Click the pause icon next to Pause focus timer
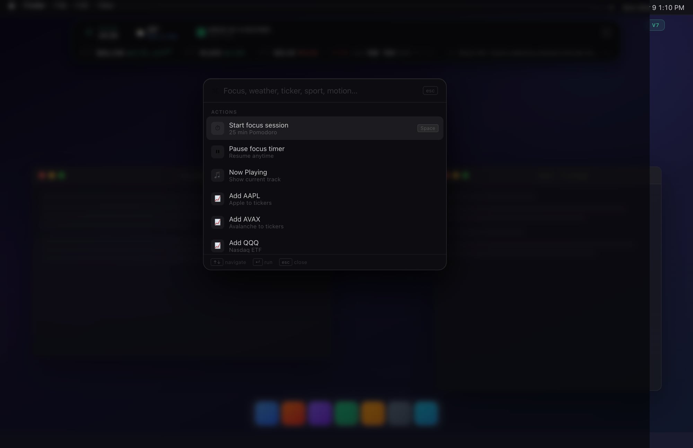693x448 pixels. 217,152
